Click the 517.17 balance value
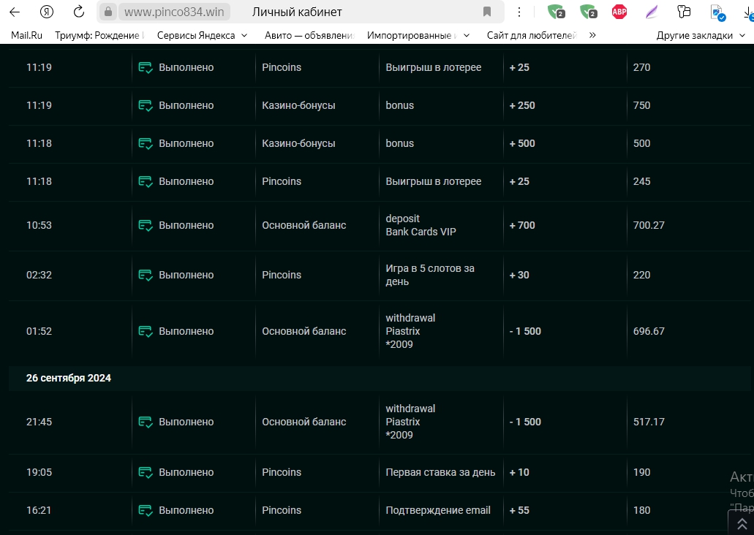Image resolution: width=754 pixels, height=535 pixels. pyautogui.click(x=649, y=422)
